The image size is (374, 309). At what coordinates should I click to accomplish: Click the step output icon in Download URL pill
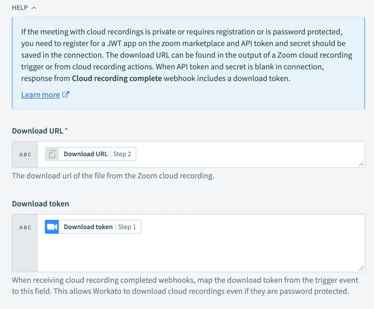tap(52, 154)
